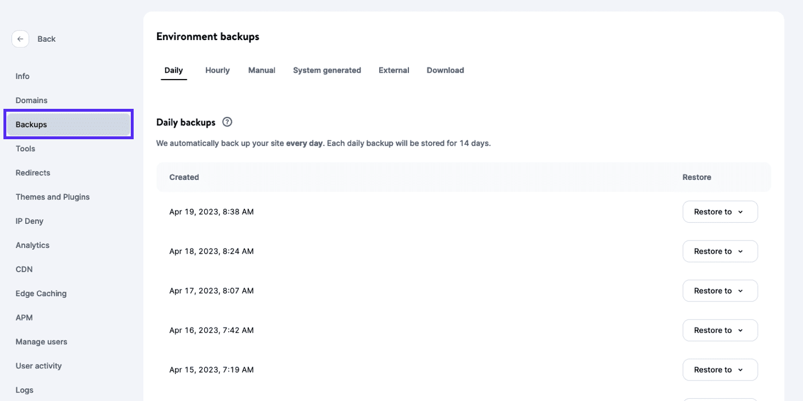Screen dimensions: 803x401
Task: Expand Restore to for Apr 19 backup
Action: coord(720,211)
